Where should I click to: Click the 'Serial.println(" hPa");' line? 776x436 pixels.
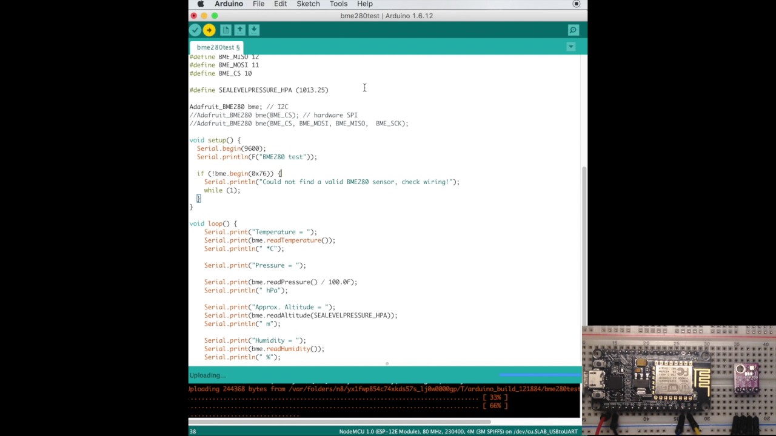246,291
